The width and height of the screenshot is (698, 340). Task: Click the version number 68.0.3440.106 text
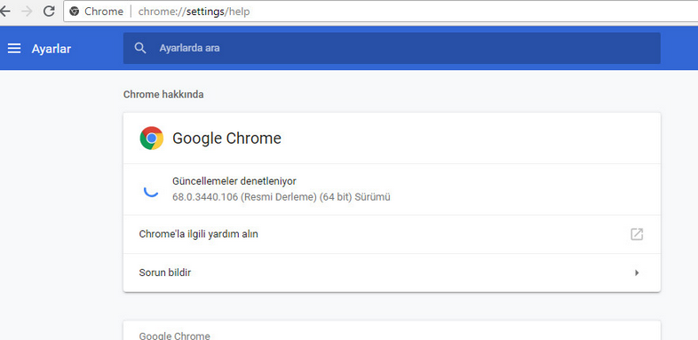click(205, 197)
